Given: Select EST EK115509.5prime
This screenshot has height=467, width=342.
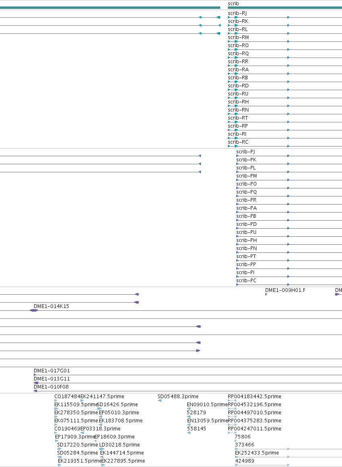Looking at the screenshot, I should pyautogui.click(x=76, y=405).
